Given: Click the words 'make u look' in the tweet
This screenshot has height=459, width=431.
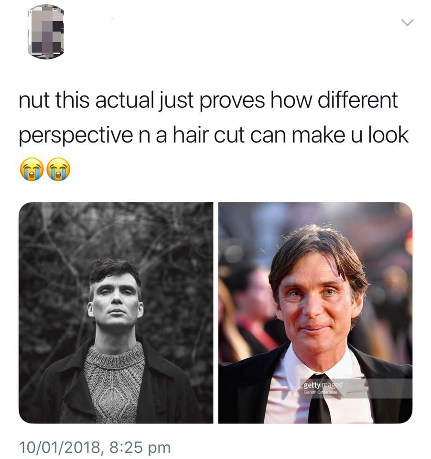Looking at the screenshot, I should pyautogui.click(x=350, y=135).
